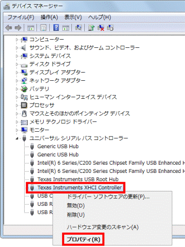The width and height of the screenshot is (185, 247).
Task: Click the speaker icon for サウンド category
Action: [x=24, y=48]
